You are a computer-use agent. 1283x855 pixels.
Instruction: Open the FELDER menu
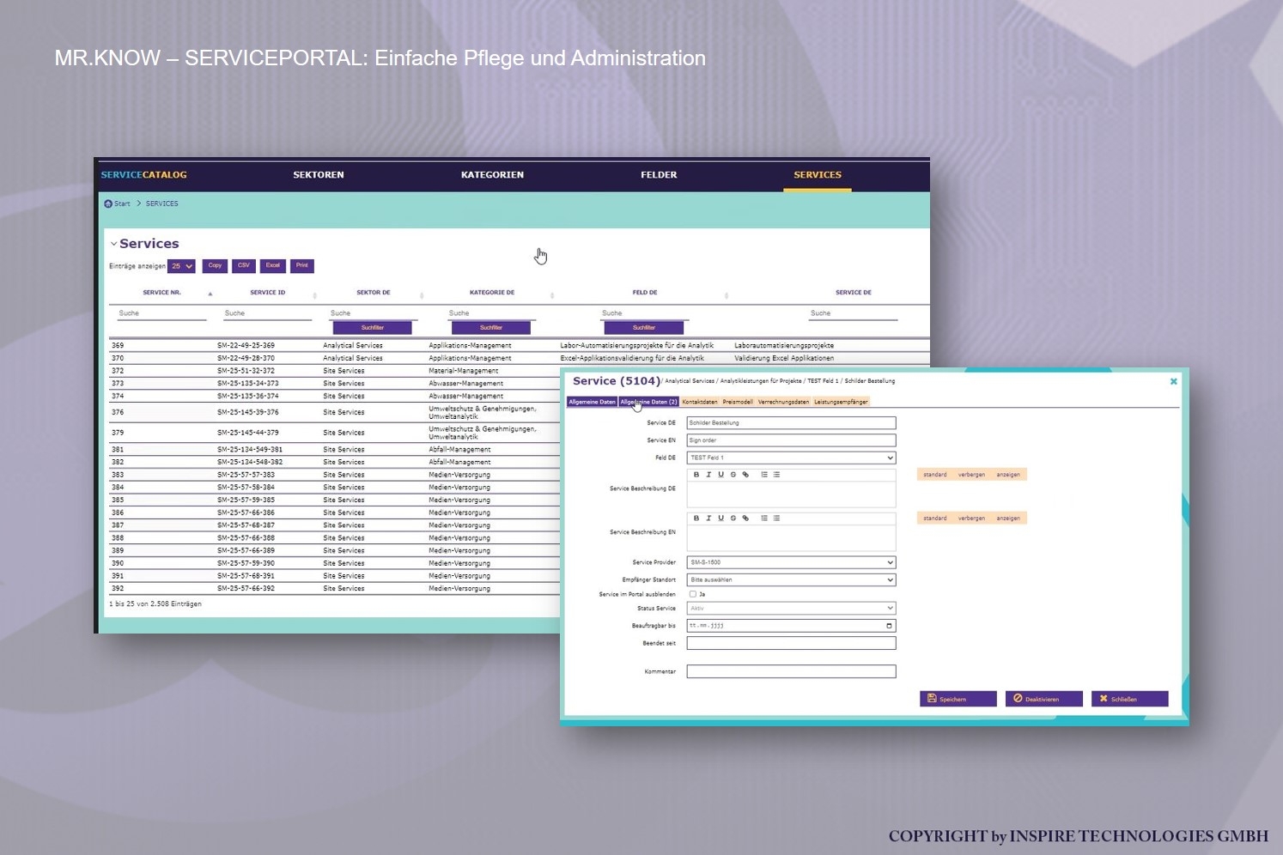pyautogui.click(x=659, y=175)
